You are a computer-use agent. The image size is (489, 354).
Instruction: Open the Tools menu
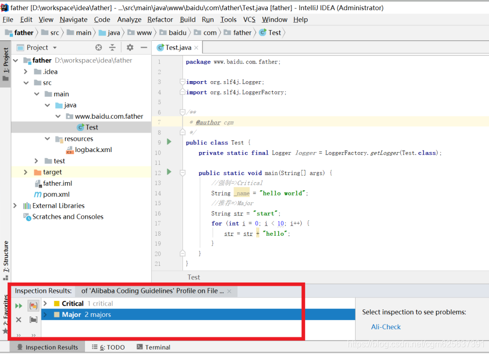click(229, 20)
